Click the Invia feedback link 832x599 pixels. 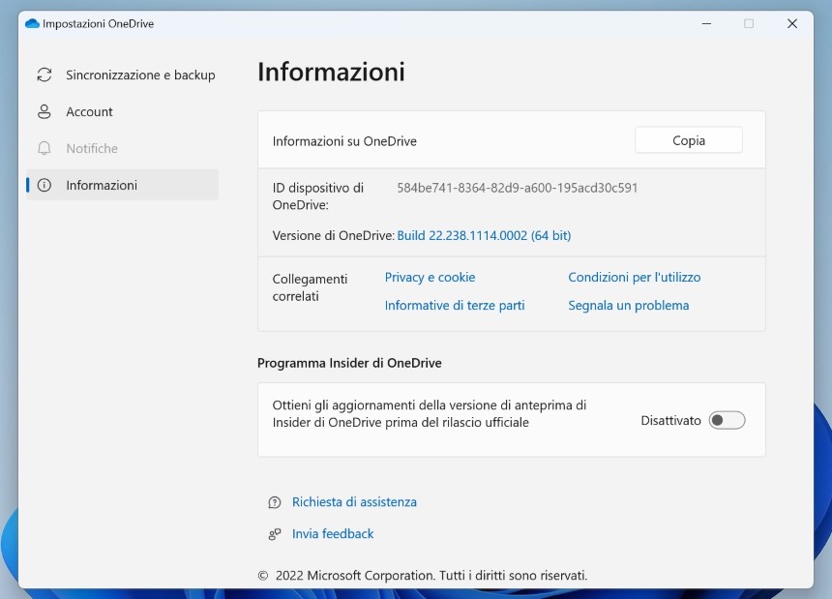coord(333,534)
